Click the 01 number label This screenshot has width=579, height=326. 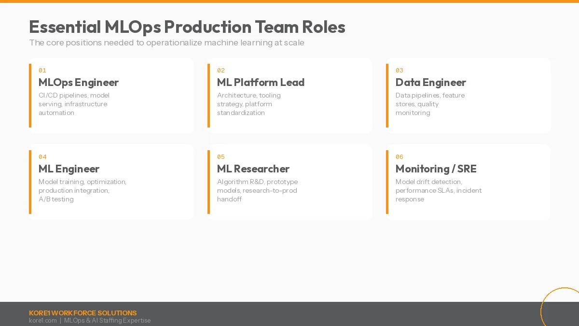(42, 70)
